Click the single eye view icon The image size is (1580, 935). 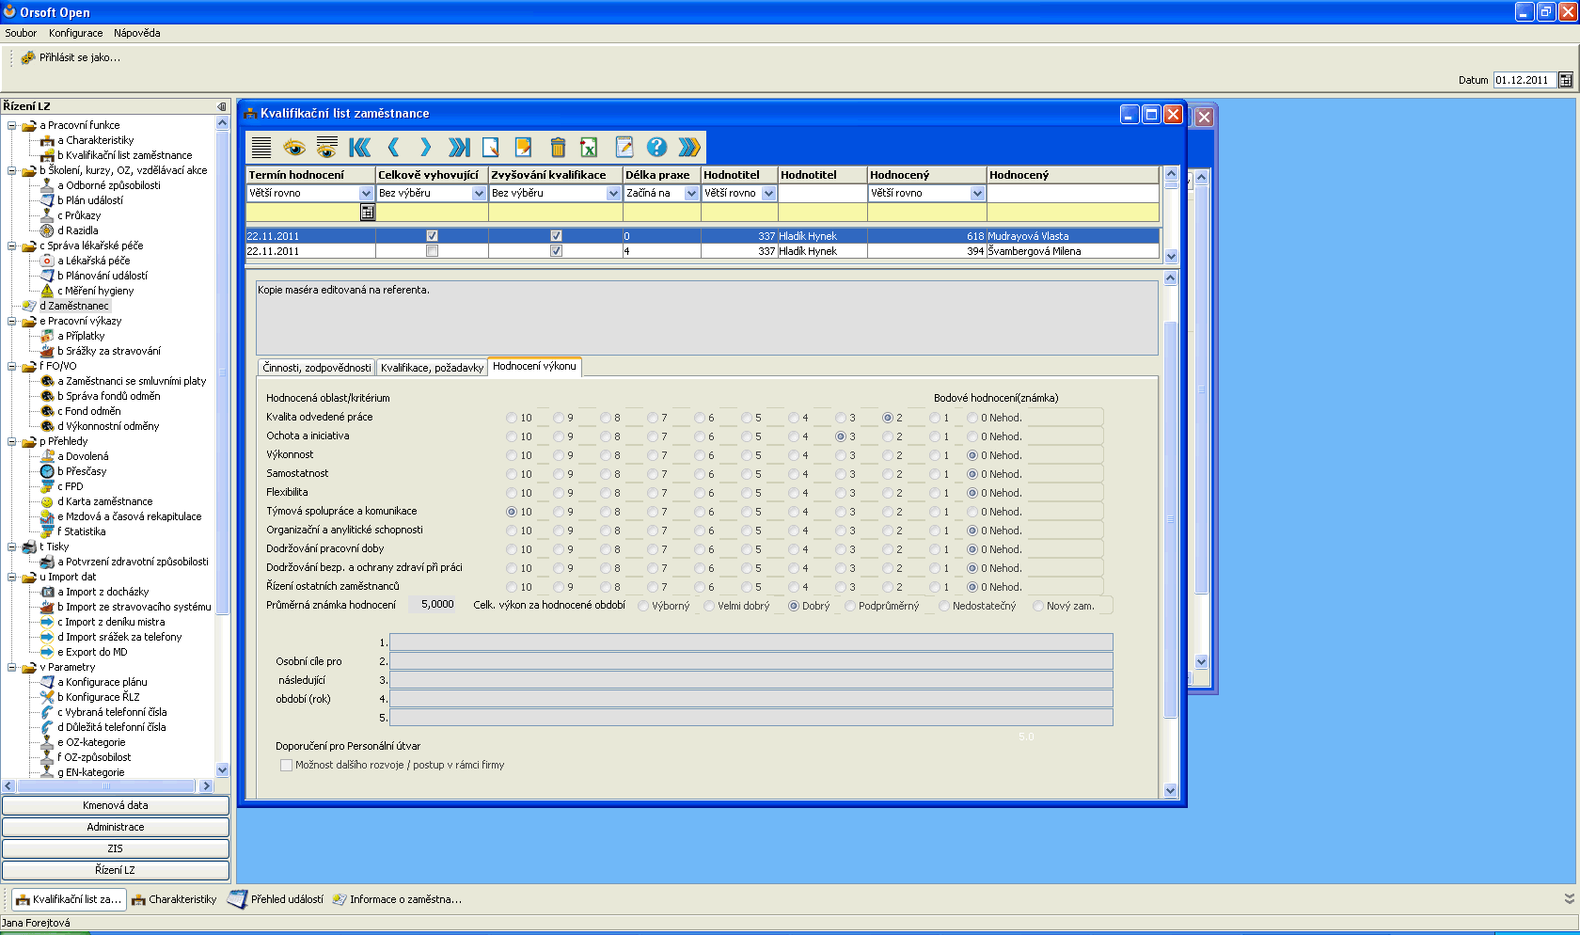tap(294, 147)
